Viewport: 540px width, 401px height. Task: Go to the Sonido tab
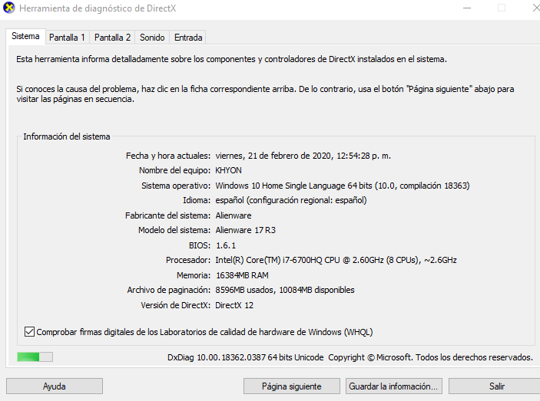pyautogui.click(x=152, y=38)
